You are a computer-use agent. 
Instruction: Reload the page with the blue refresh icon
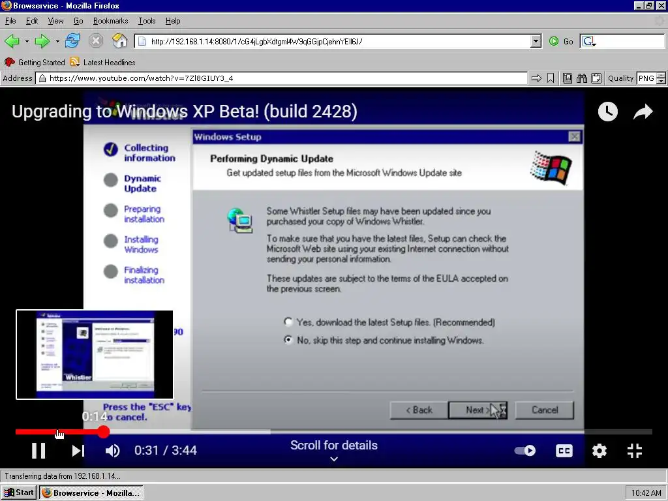[x=72, y=41]
